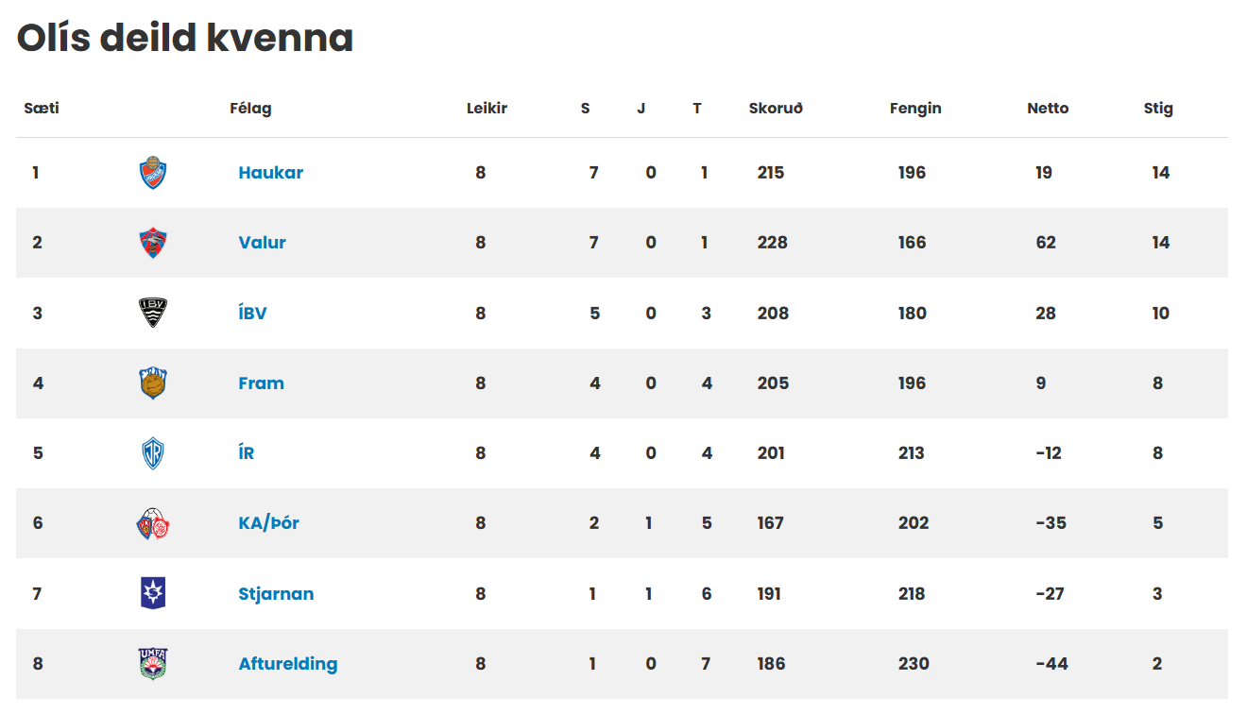
Task: Click the Olís deild kvenna heading
Action: (185, 38)
